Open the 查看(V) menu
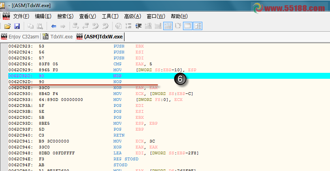330x171 pixels. (x=88, y=16)
